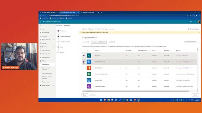Click Set default group
This screenshot has width=202, height=113.
[193, 29]
